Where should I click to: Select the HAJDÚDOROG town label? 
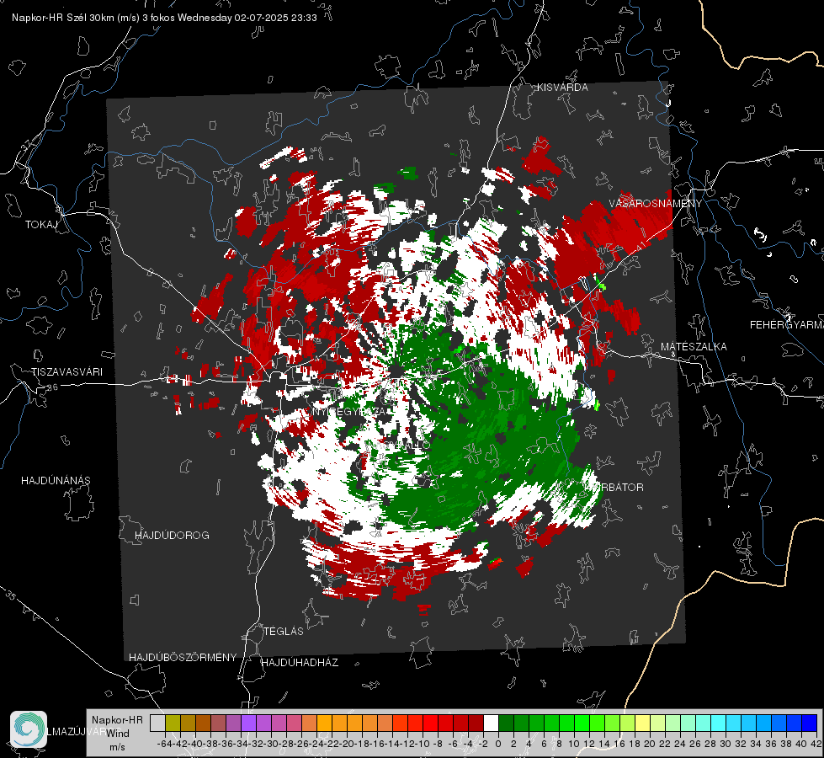pyautogui.click(x=172, y=535)
